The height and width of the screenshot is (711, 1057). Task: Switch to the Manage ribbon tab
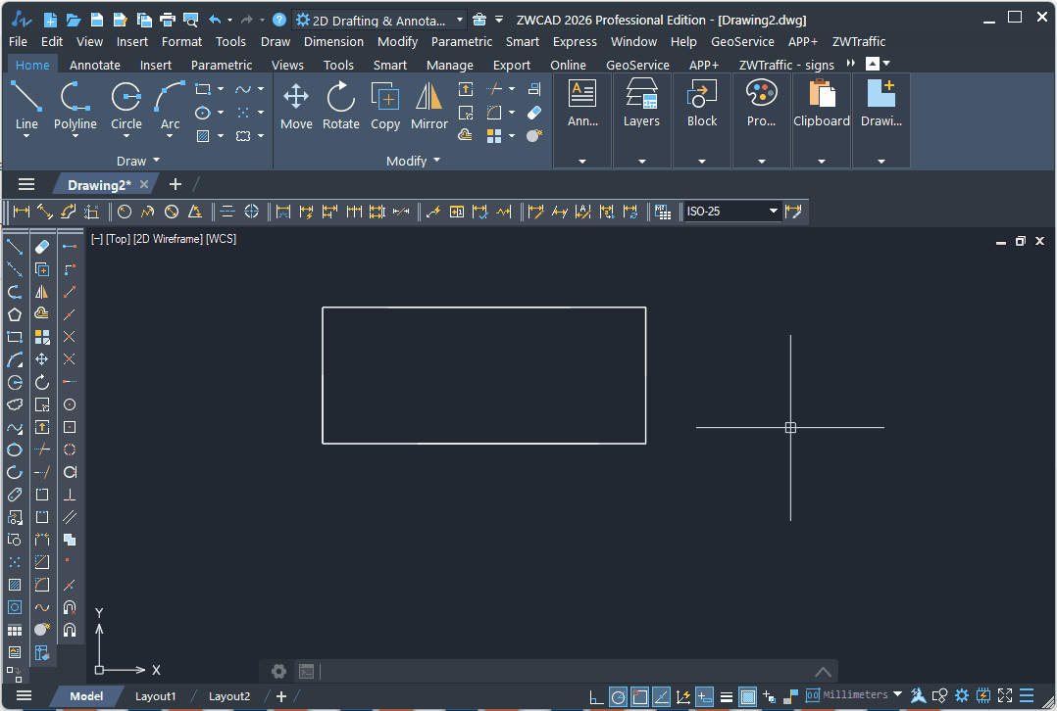click(450, 66)
